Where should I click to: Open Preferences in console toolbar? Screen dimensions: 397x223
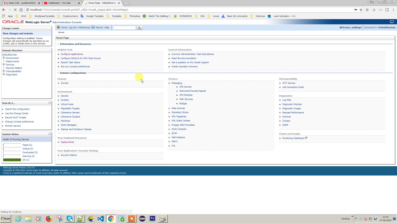tap(84, 28)
